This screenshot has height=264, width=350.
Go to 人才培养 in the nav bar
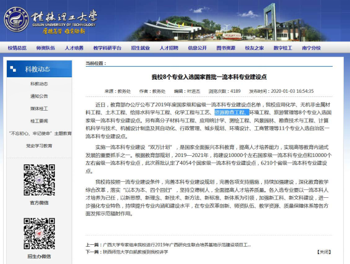tap(74, 48)
